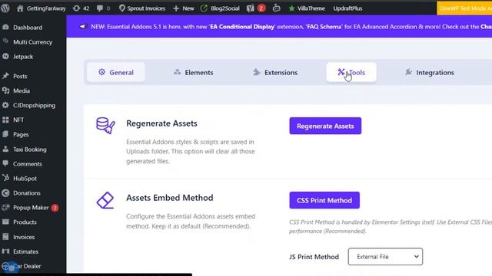Switch to the Elements tab
Viewport: 492px width, 276px height.
tap(193, 72)
